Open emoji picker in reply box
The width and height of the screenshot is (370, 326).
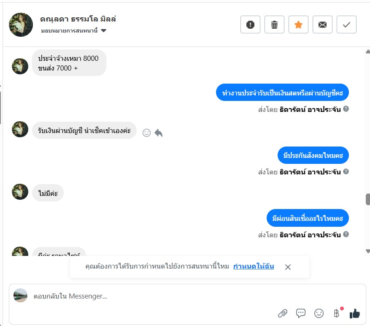tap(319, 313)
